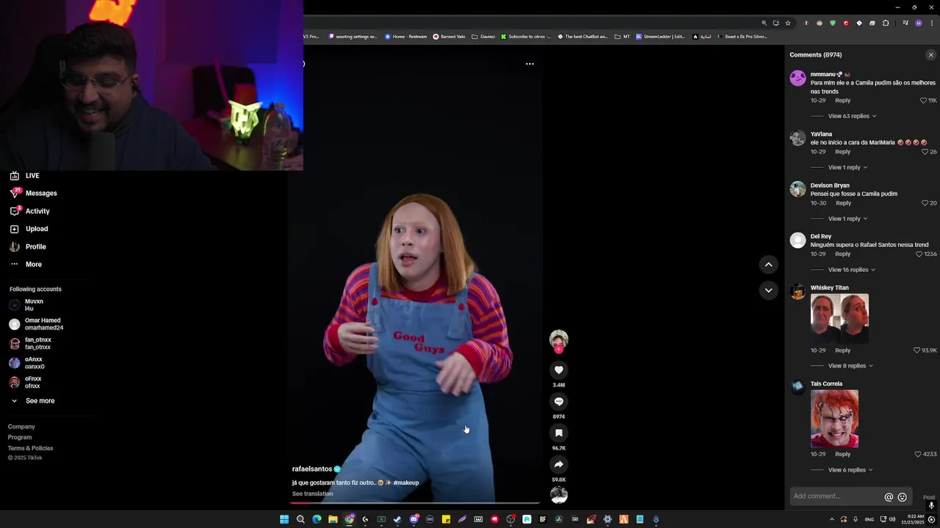Like Del Rey's comment with 1236 likes
The image size is (940, 528).
pos(919,254)
